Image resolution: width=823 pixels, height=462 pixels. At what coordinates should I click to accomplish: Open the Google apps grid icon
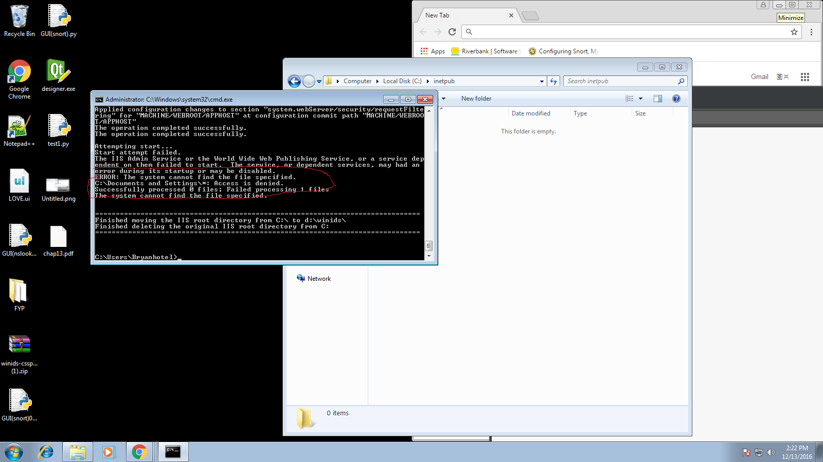pyautogui.click(x=805, y=77)
